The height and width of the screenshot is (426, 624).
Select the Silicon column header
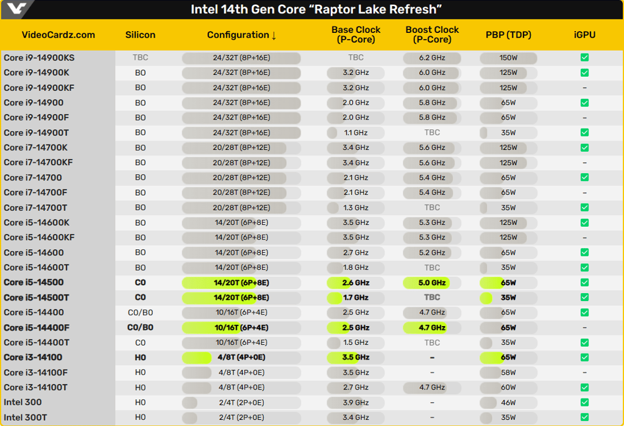pyautogui.click(x=140, y=35)
